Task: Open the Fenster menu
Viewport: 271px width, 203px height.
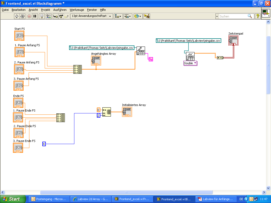Action: [x=92, y=10]
